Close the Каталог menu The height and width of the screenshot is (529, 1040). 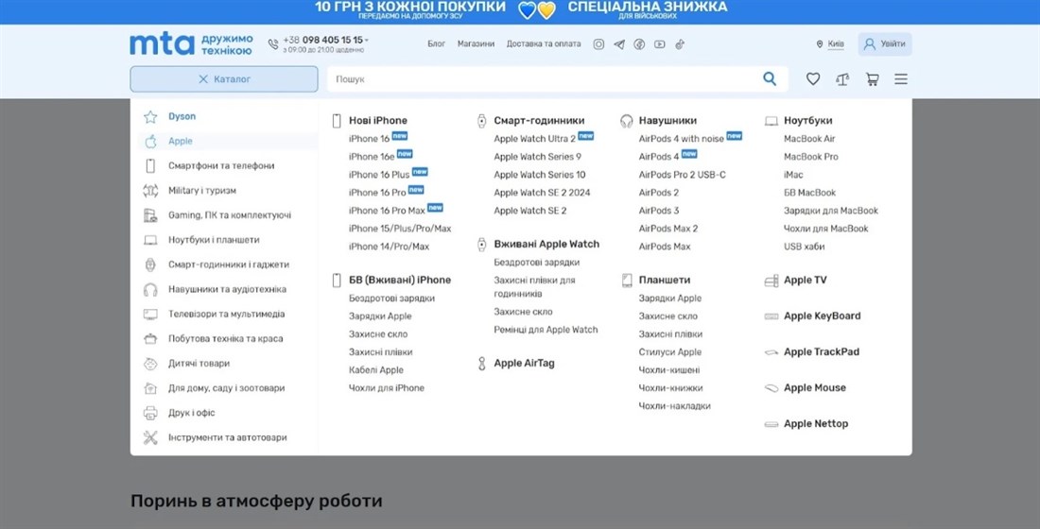[x=224, y=79]
